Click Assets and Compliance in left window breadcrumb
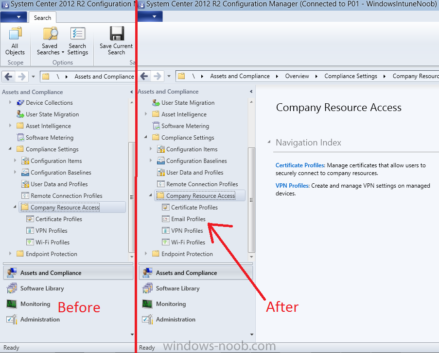 coord(104,77)
